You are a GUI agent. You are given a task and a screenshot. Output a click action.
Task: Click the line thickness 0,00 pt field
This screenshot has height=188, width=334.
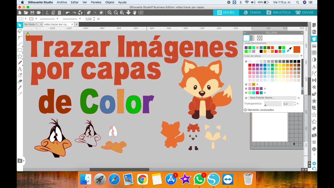(89, 19)
